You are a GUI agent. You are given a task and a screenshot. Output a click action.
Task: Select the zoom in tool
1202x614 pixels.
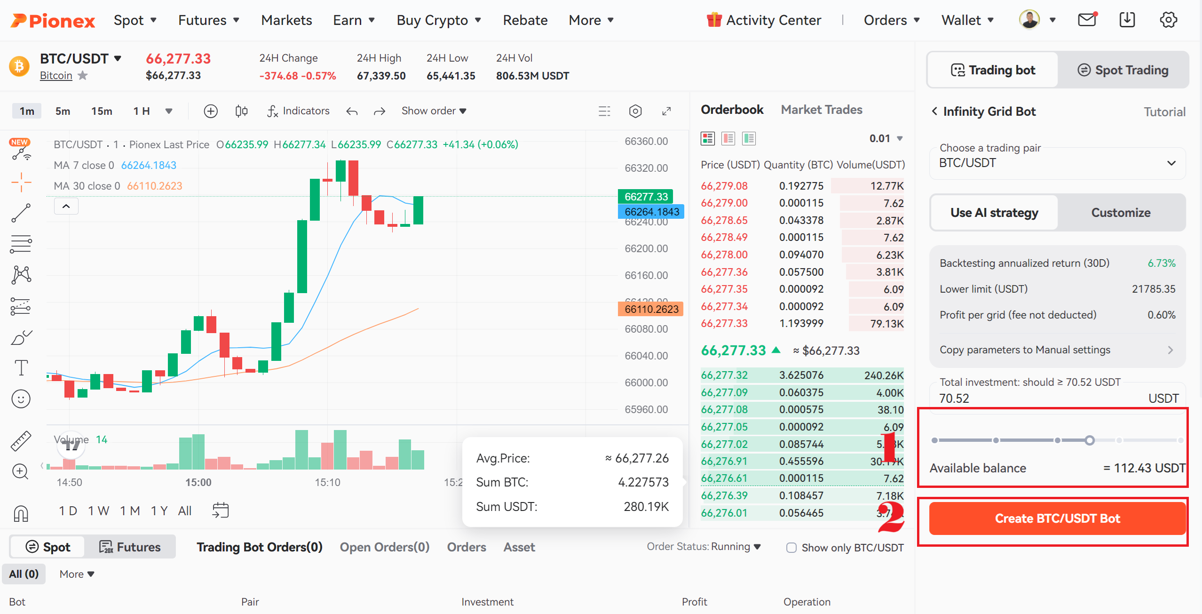[x=20, y=471]
